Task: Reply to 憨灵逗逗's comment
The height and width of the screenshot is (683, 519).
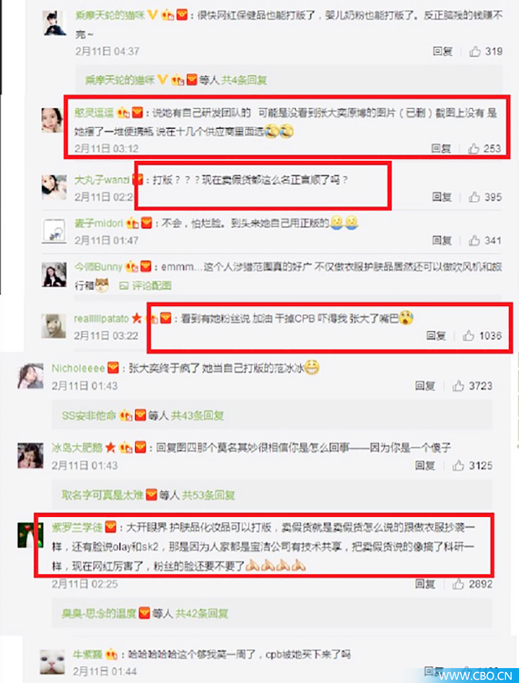Action: pyautogui.click(x=441, y=149)
